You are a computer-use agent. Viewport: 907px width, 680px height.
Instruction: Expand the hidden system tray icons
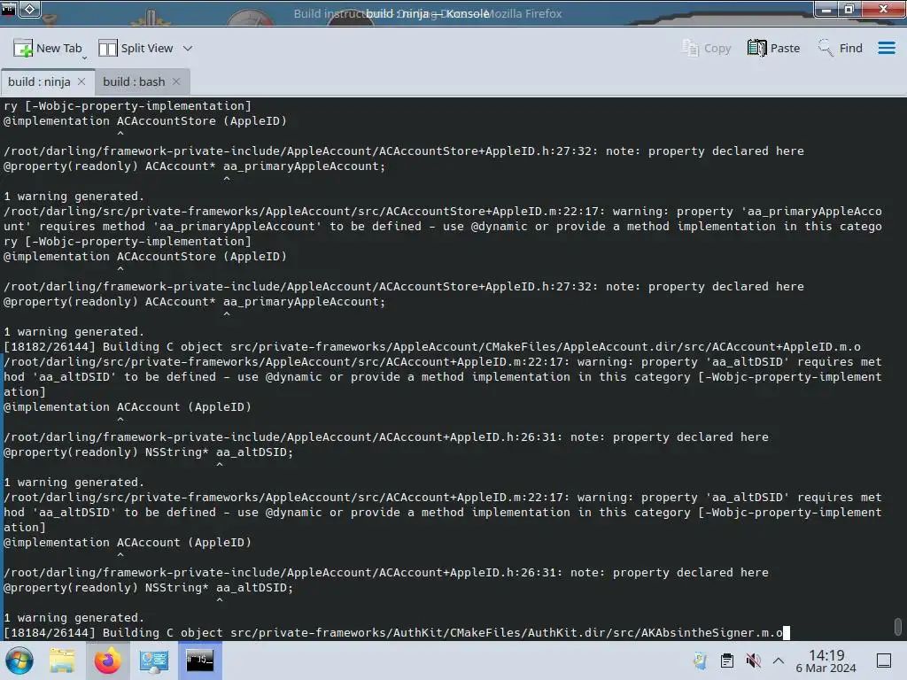click(x=779, y=661)
